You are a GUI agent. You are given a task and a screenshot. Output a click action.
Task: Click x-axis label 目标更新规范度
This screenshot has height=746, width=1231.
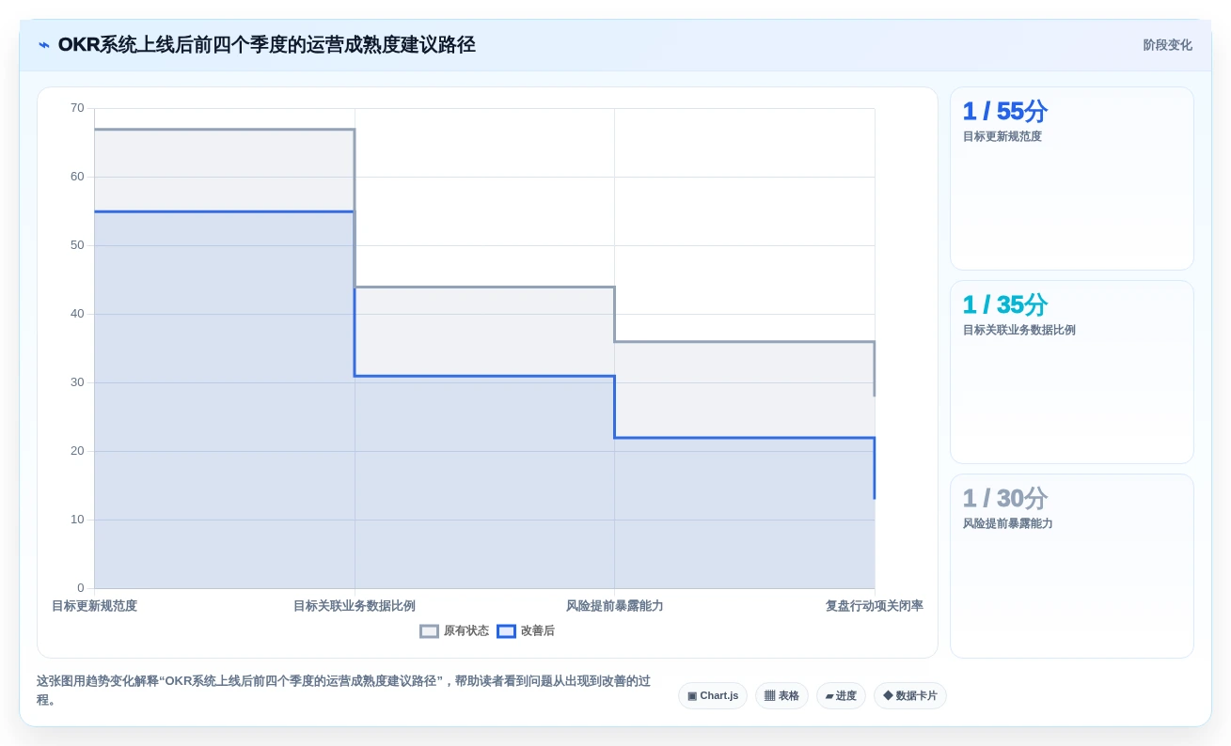[94, 606]
